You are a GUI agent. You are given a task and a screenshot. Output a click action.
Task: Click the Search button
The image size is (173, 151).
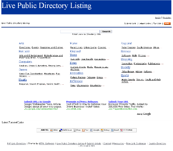(106, 31)
